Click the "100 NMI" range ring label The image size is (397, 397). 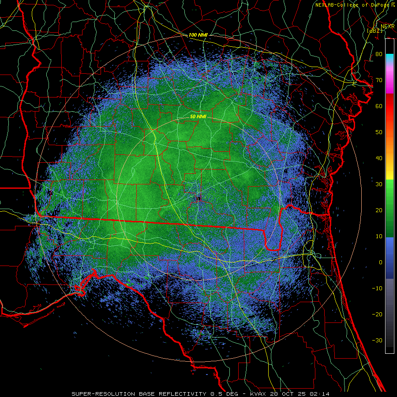tap(198, 35)
